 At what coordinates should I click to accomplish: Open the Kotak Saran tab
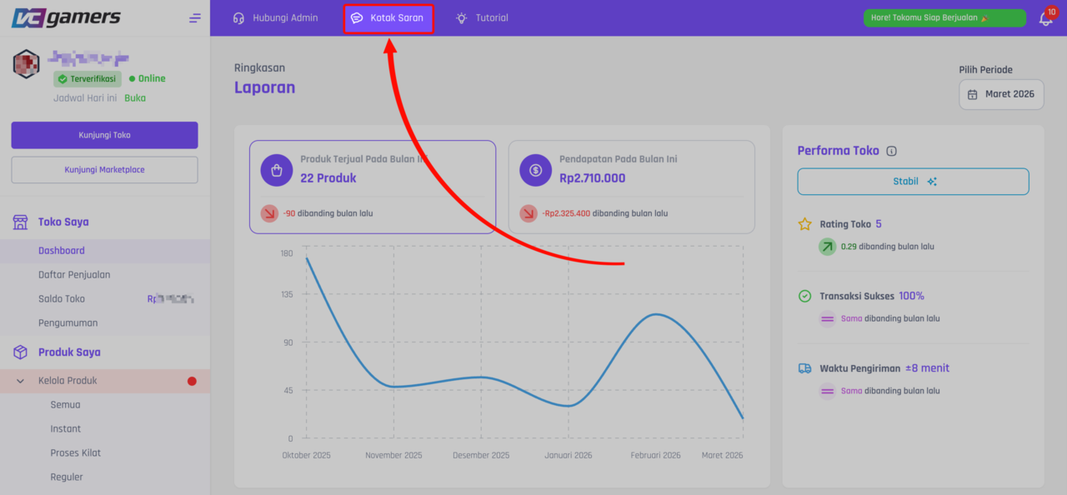pyautogui.click(x=388, y=18)
